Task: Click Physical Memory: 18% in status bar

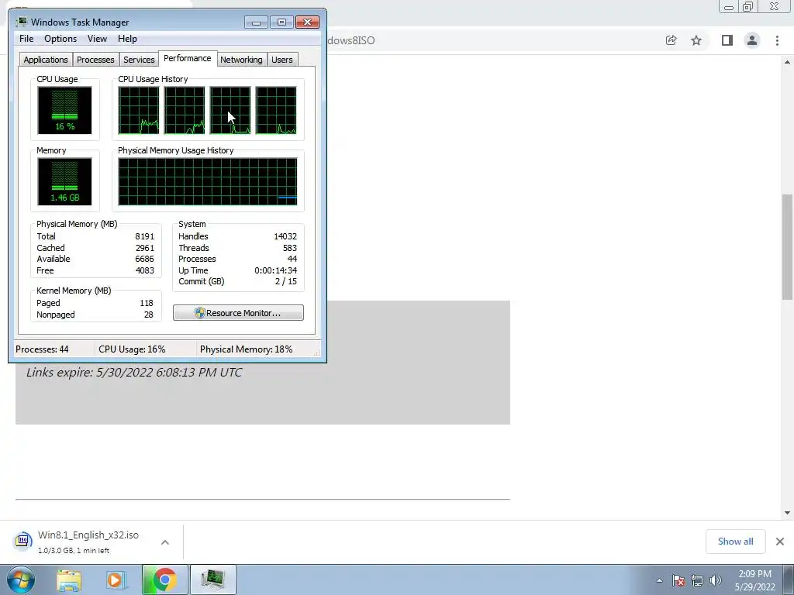Action: tap(246, 349)
